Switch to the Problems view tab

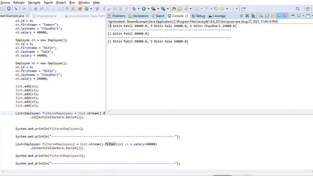tap(116, 16)
